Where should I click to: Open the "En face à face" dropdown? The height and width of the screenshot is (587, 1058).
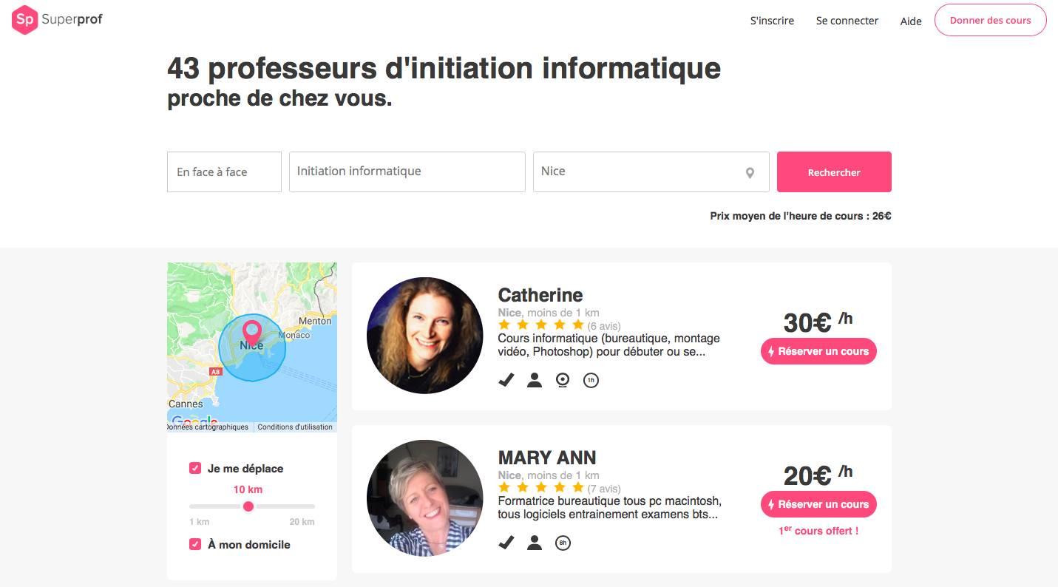click(224, 172)
